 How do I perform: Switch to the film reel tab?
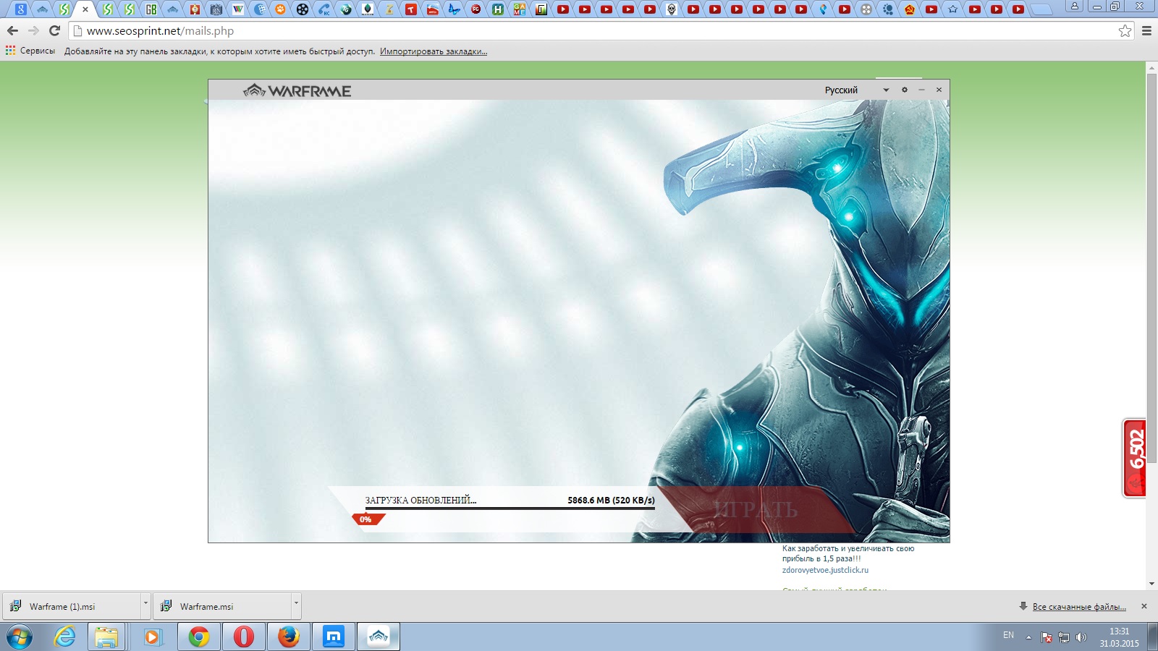click(303, 9)
